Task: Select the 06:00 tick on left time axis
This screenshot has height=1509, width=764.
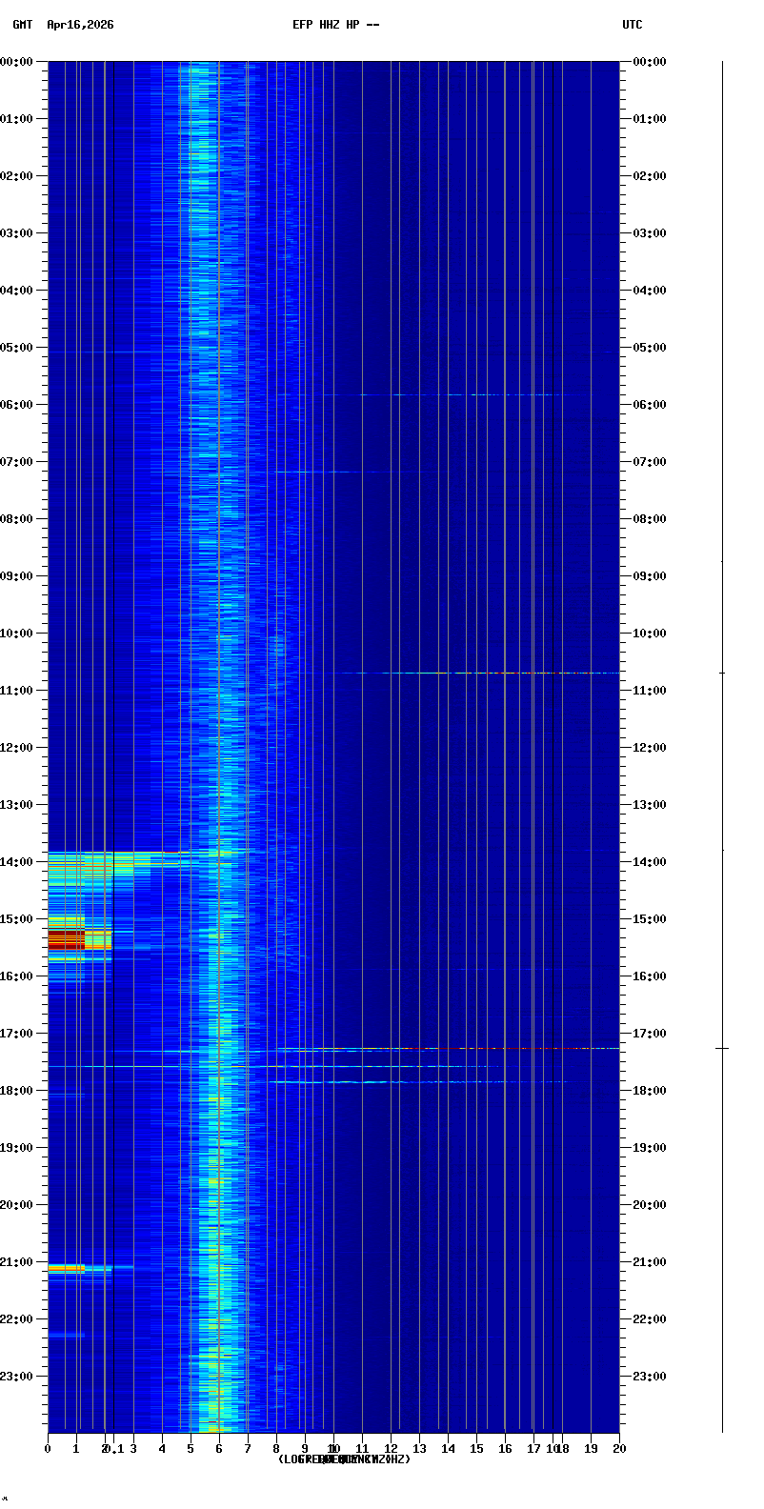Action: [19, 405]
